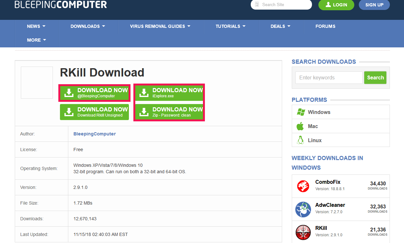Image resolution: width=404 pixels, height=243 pixels.
Task: Click the Linux penguin icon
Action: tap(300, 140)
